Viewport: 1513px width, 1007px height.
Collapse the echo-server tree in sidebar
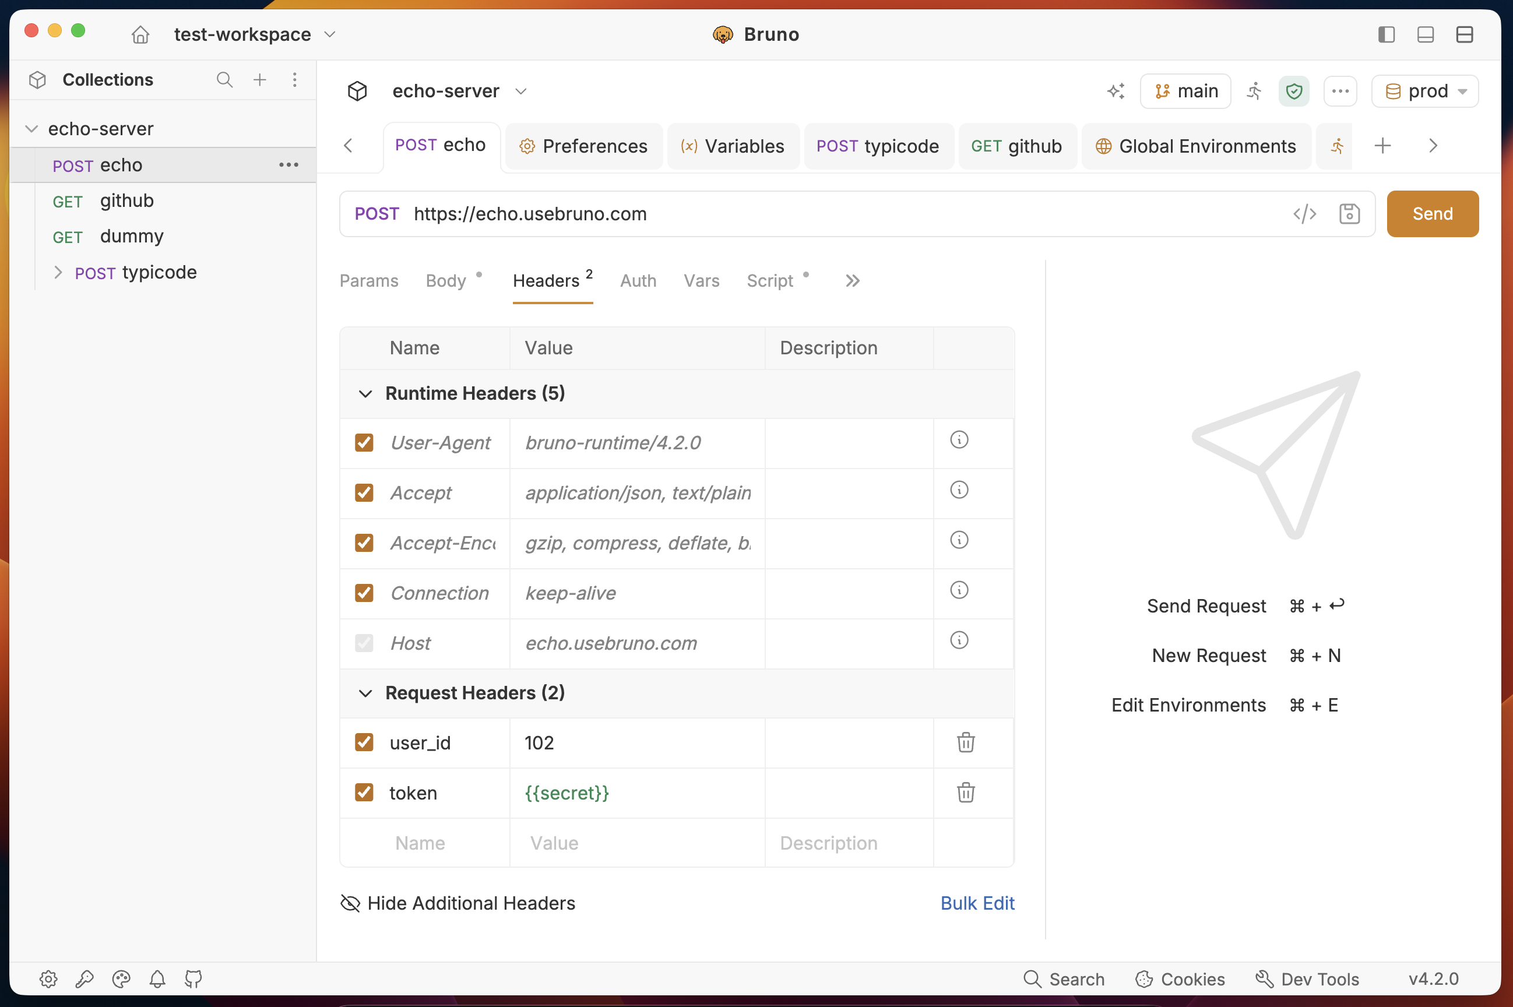pos(31,128)
